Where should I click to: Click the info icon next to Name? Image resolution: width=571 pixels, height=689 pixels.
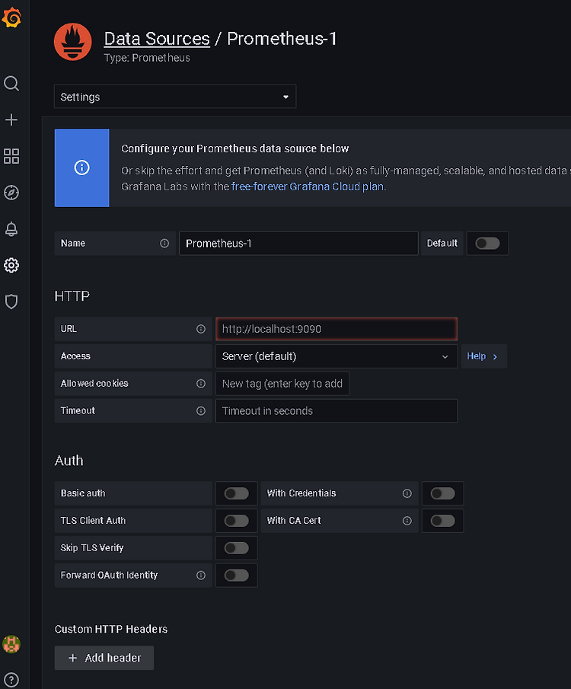click(164, 243)
